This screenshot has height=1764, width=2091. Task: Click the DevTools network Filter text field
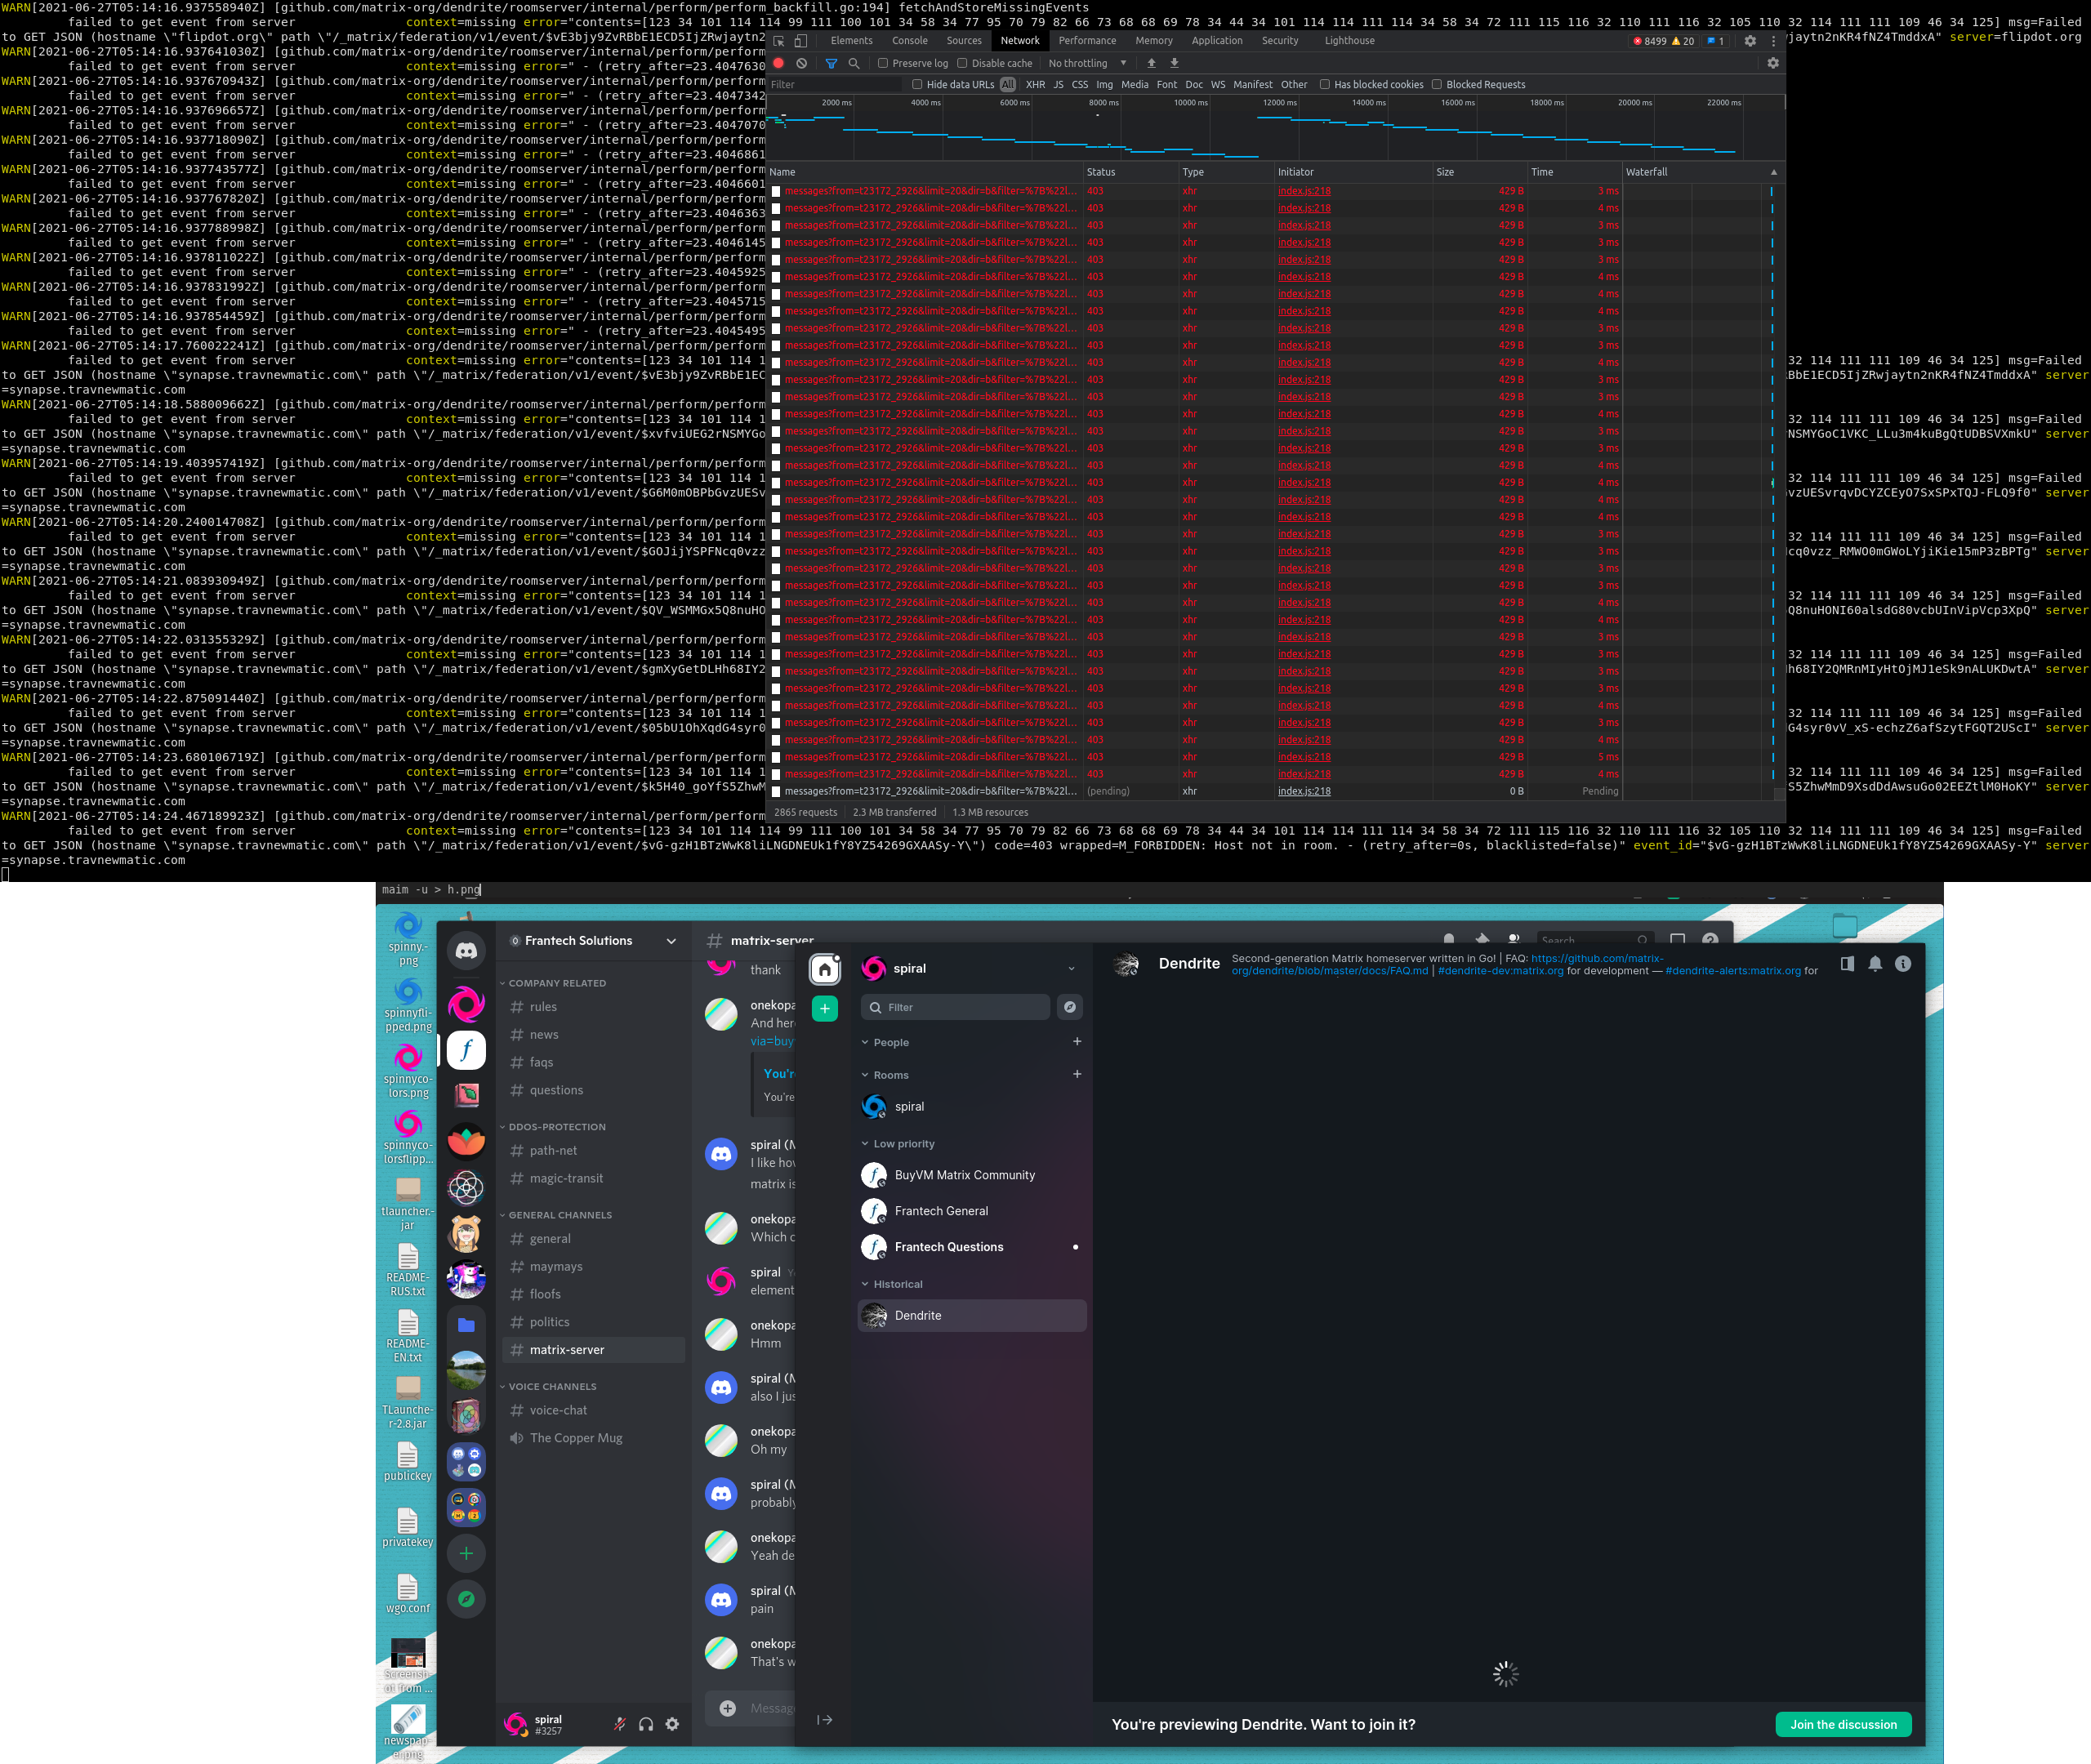point(834,85)
